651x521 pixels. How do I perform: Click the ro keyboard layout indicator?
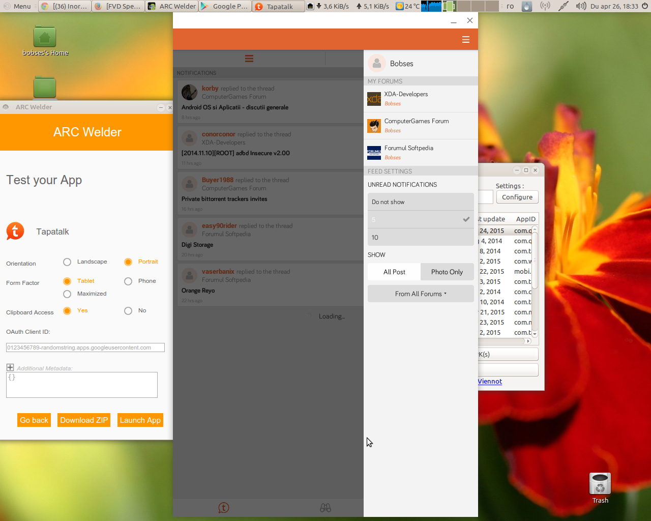[510, 6]
